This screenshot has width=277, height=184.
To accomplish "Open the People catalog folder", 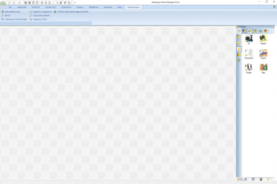I will [249, 69].
